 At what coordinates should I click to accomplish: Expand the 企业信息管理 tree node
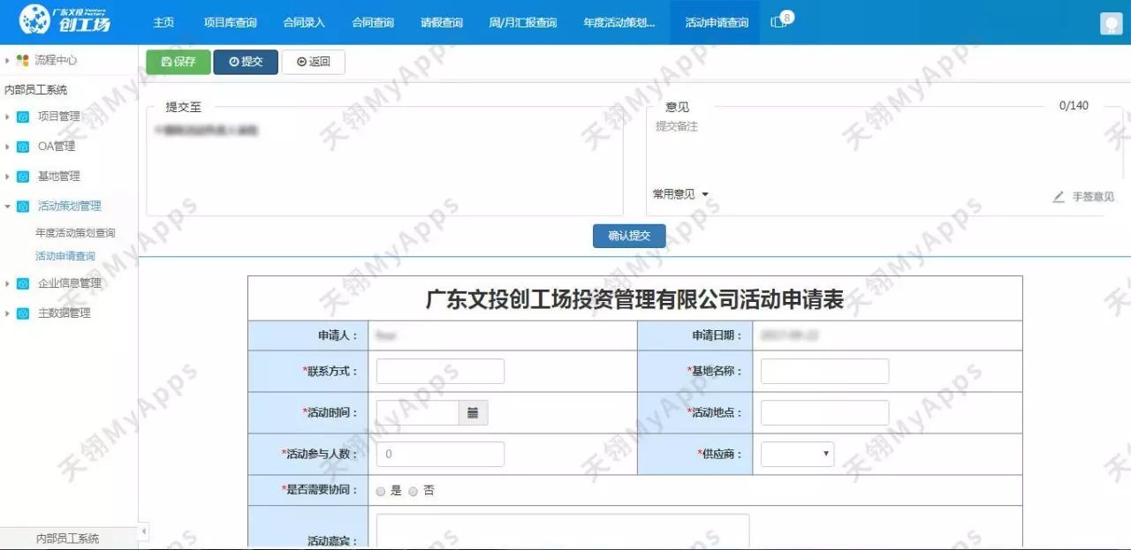click(7, 283)
